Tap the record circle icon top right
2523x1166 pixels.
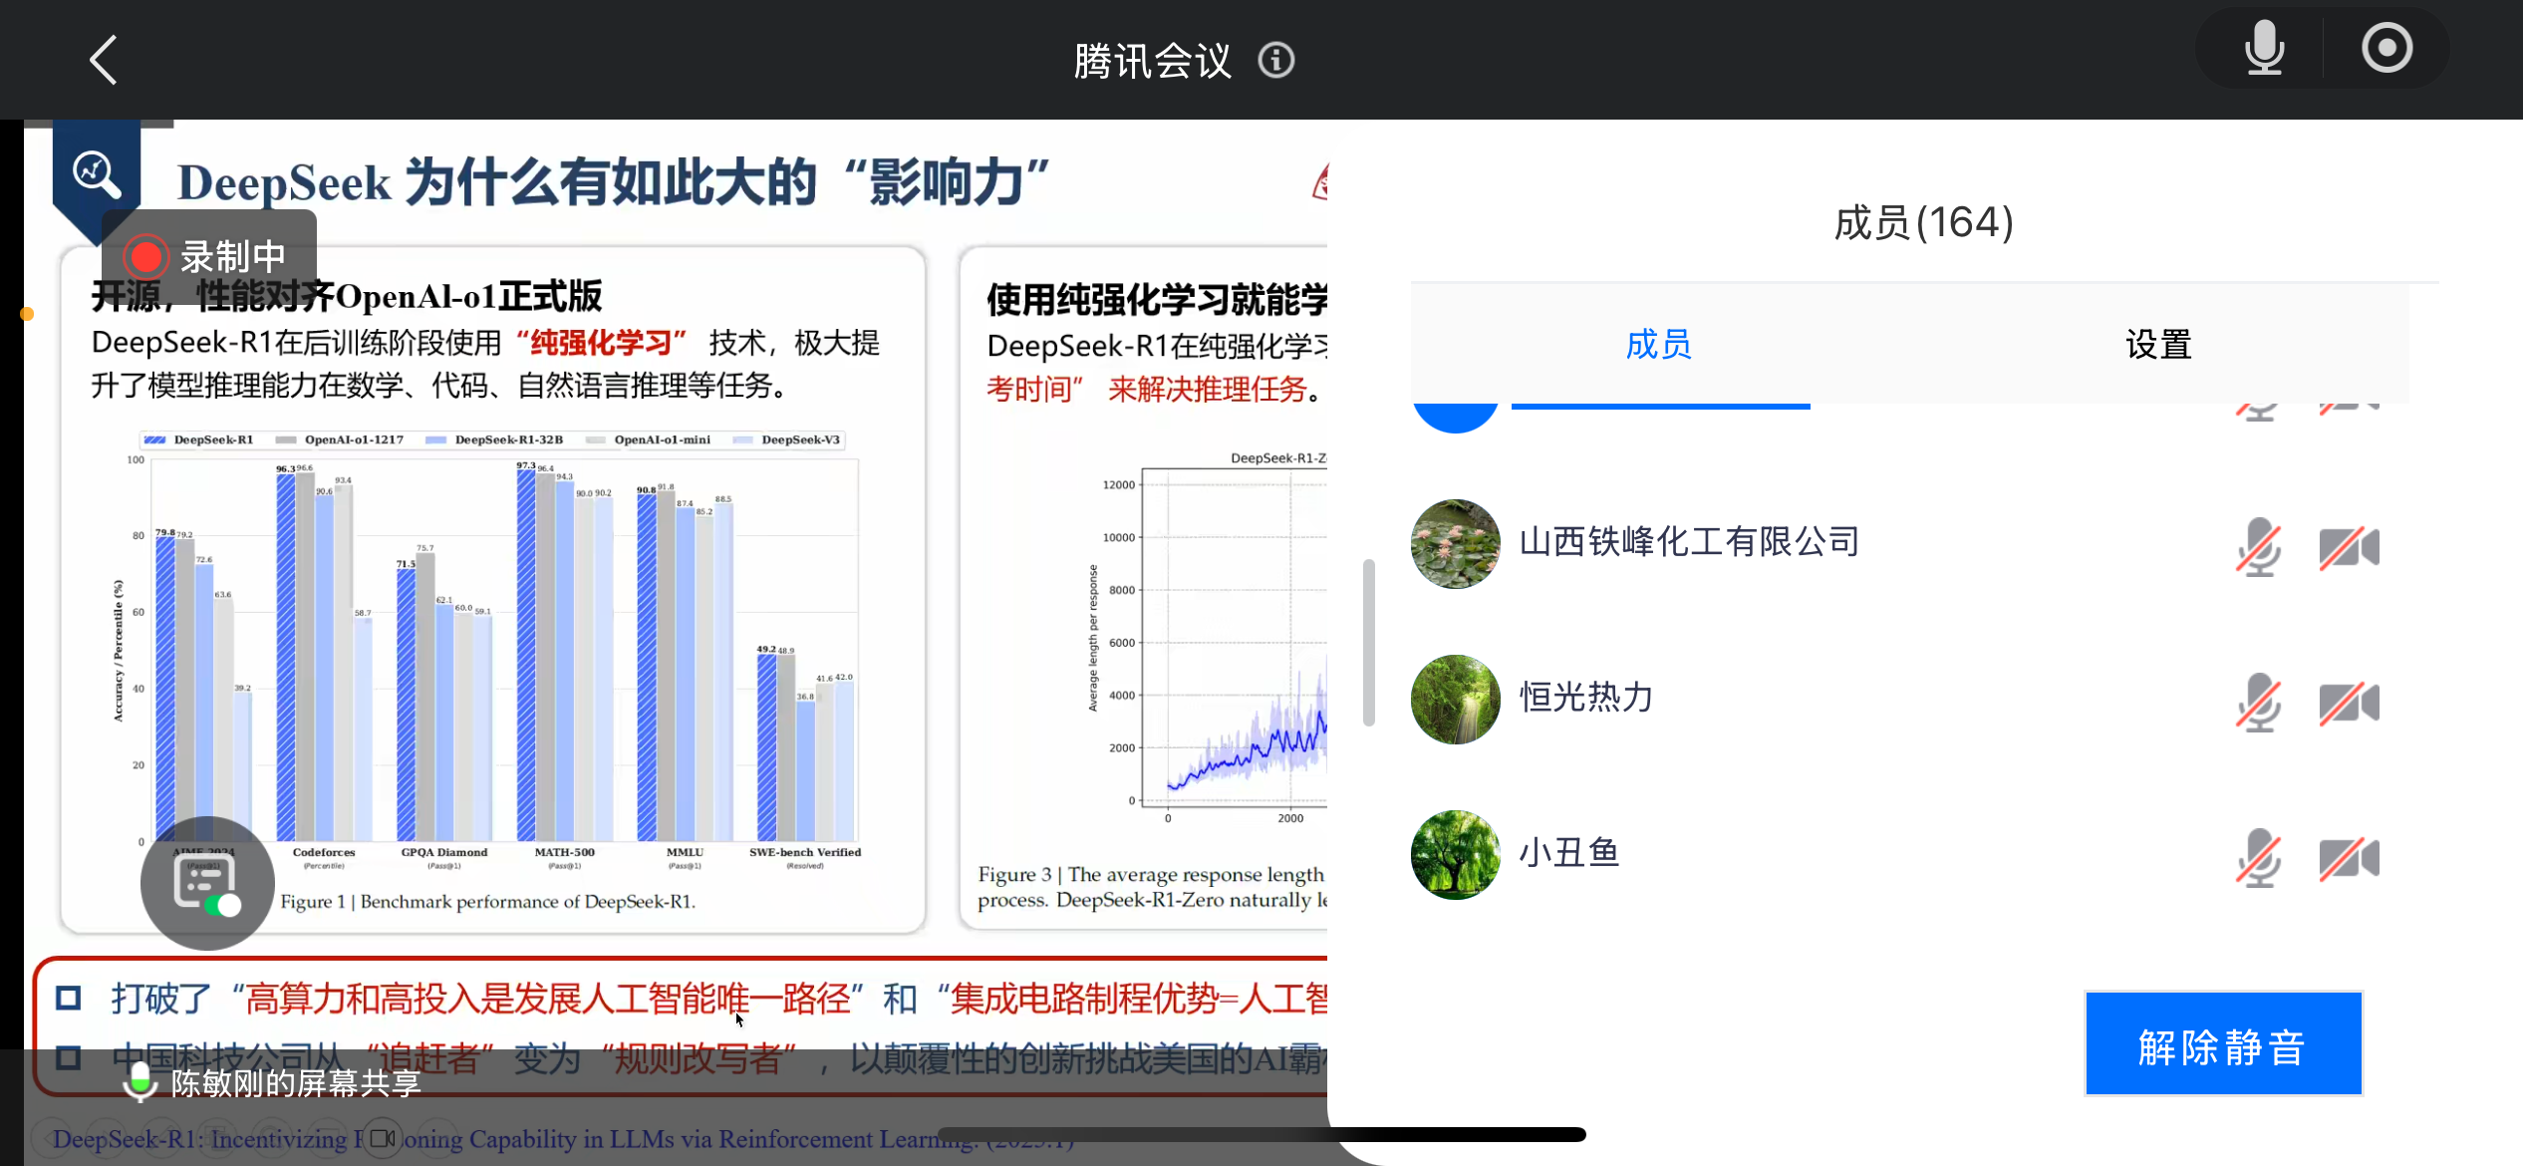point(2386,48)
